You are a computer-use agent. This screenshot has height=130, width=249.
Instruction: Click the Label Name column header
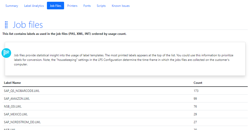coord(12,83)
